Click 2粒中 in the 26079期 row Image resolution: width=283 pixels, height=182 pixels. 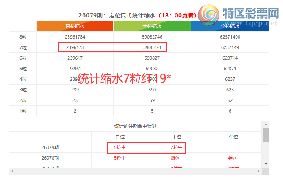coord(177,147)
